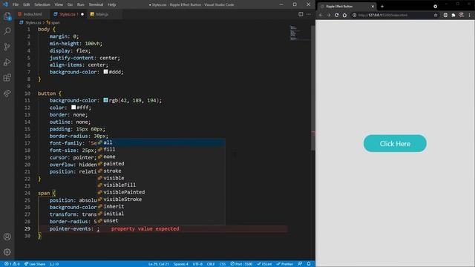Open the Run menu
The image size is (475, 267).
tap(81, 4)
